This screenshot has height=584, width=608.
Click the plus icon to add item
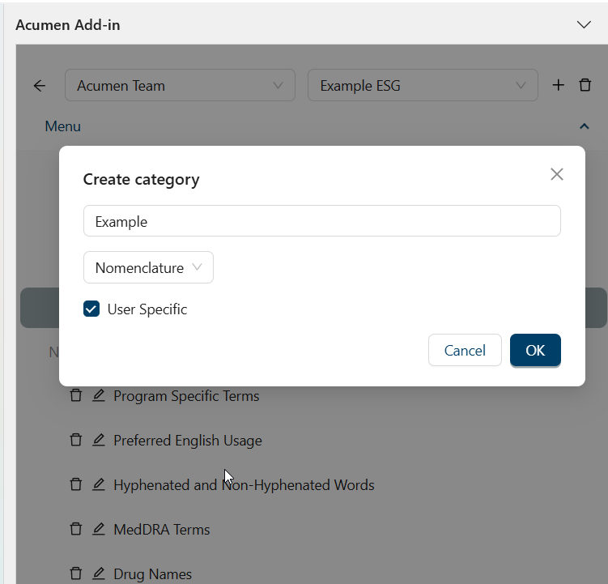pos(558,85)
